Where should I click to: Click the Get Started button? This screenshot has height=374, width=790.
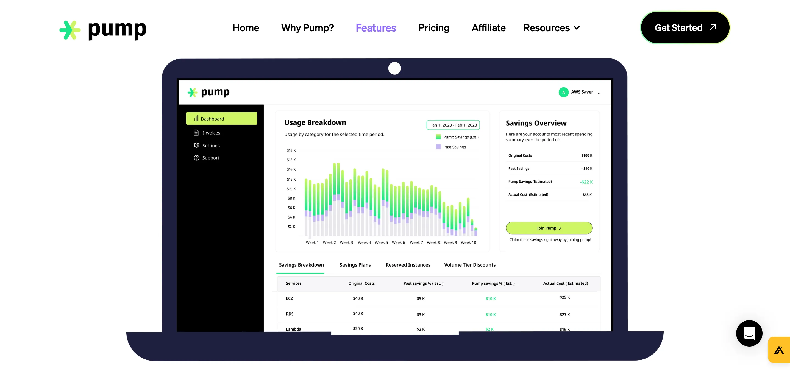point(685,27)
